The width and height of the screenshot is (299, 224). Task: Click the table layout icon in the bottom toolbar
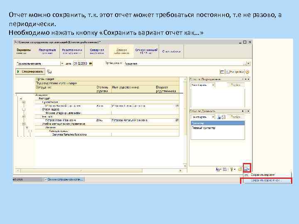[x=225, y=169]
